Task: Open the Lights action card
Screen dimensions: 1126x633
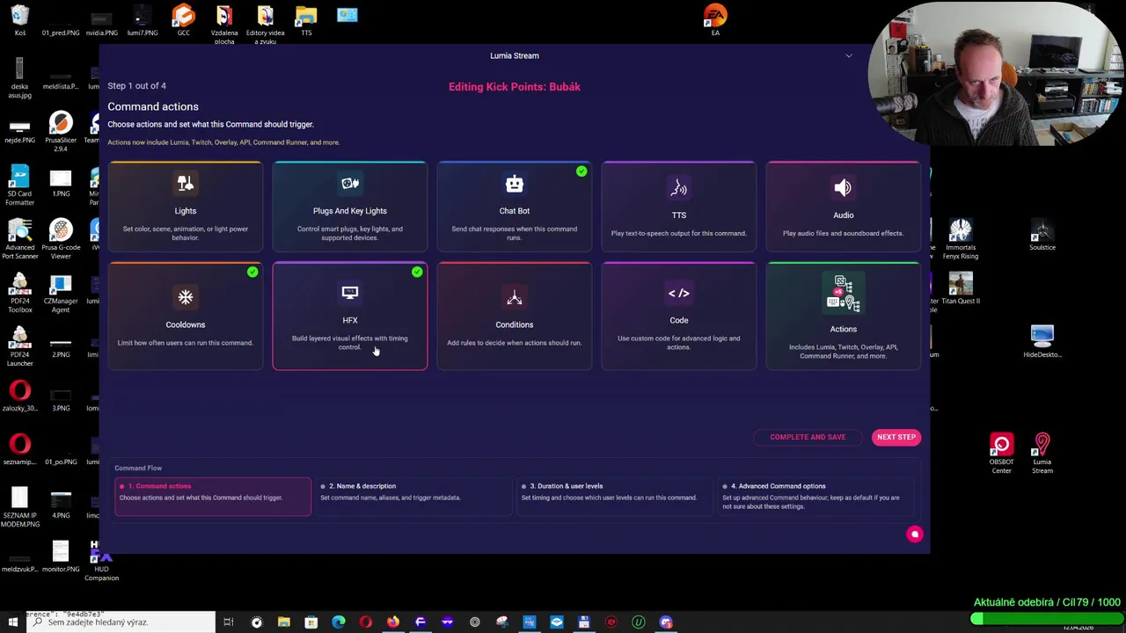Action: 185,206
